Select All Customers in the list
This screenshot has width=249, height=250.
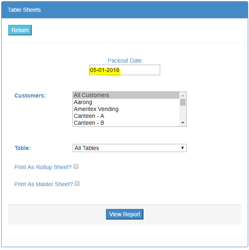point(126,95)
